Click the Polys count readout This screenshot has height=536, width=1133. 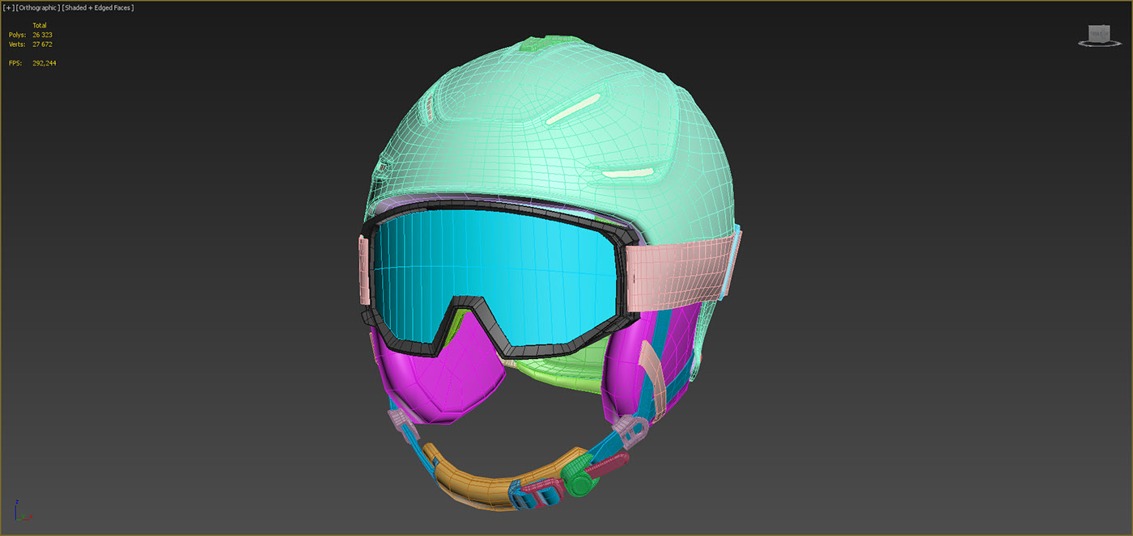pyautogui.click(x=42, y=35)
